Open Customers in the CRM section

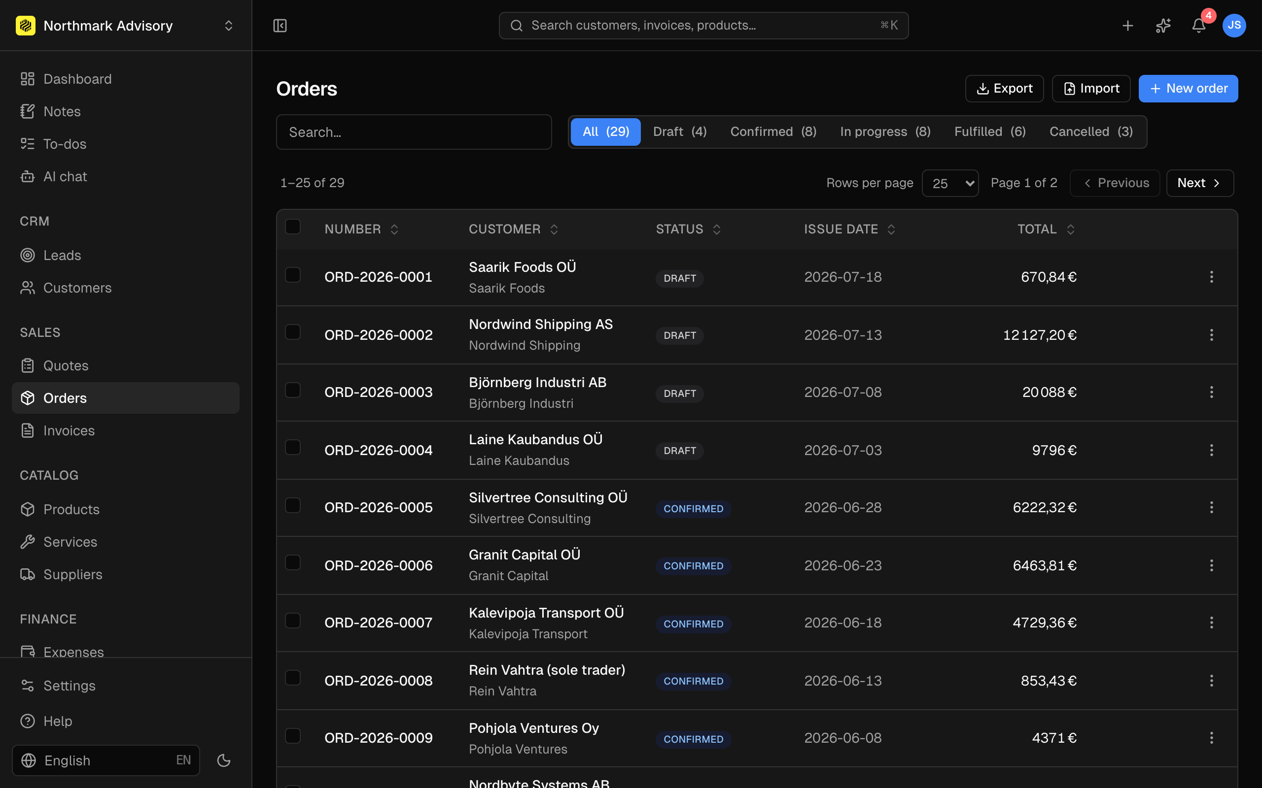click(125, 288)
